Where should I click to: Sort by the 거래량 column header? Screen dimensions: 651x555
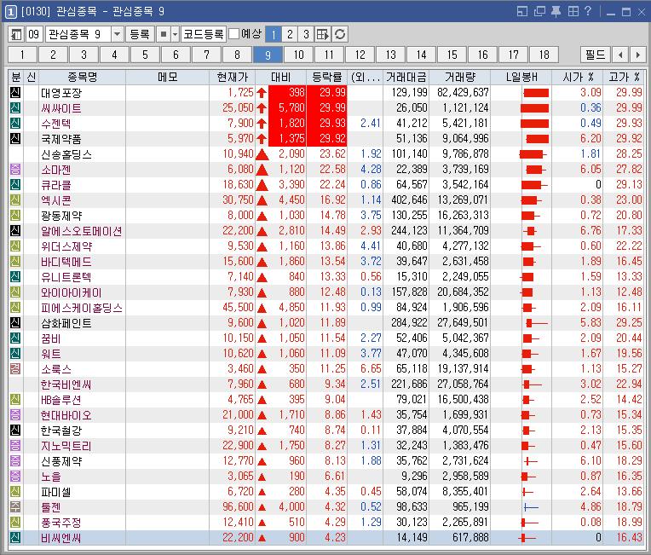(459, 77)
